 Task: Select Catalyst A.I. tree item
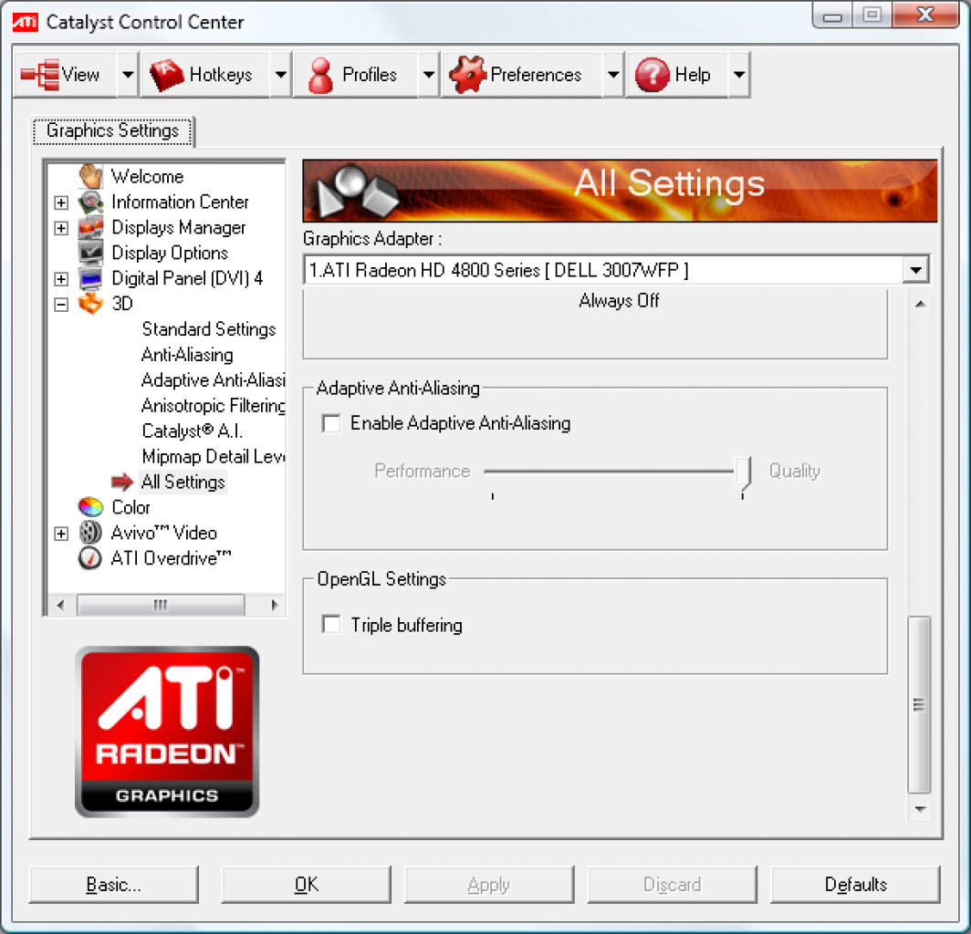point(192,431)
